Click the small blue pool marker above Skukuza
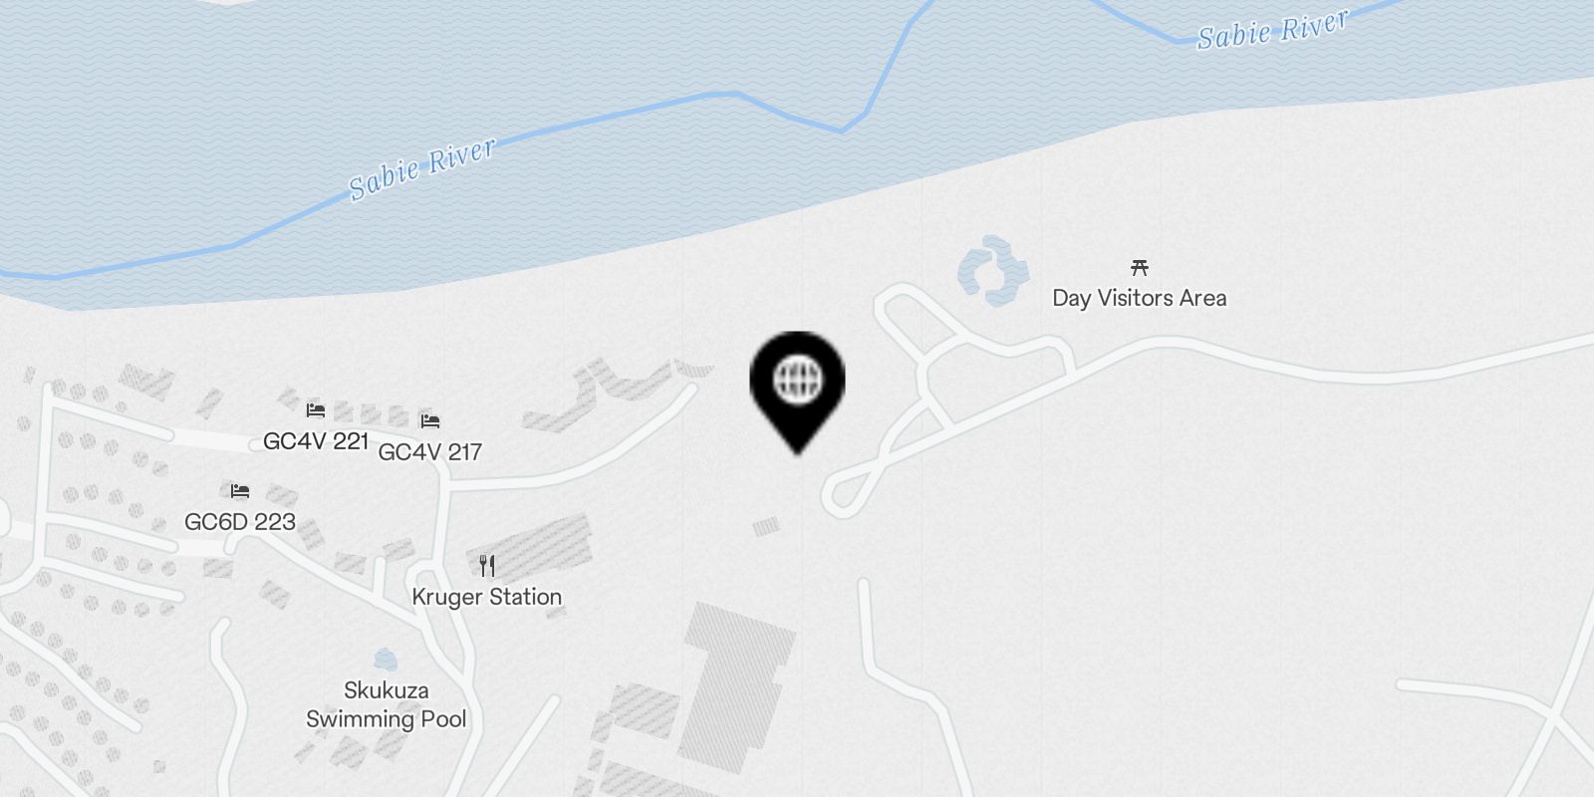 pos(386,659)
